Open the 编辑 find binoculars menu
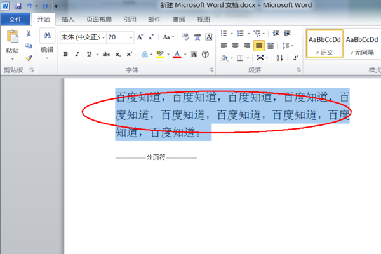This screenshot has width=381, height=254. tap(47, 44)
